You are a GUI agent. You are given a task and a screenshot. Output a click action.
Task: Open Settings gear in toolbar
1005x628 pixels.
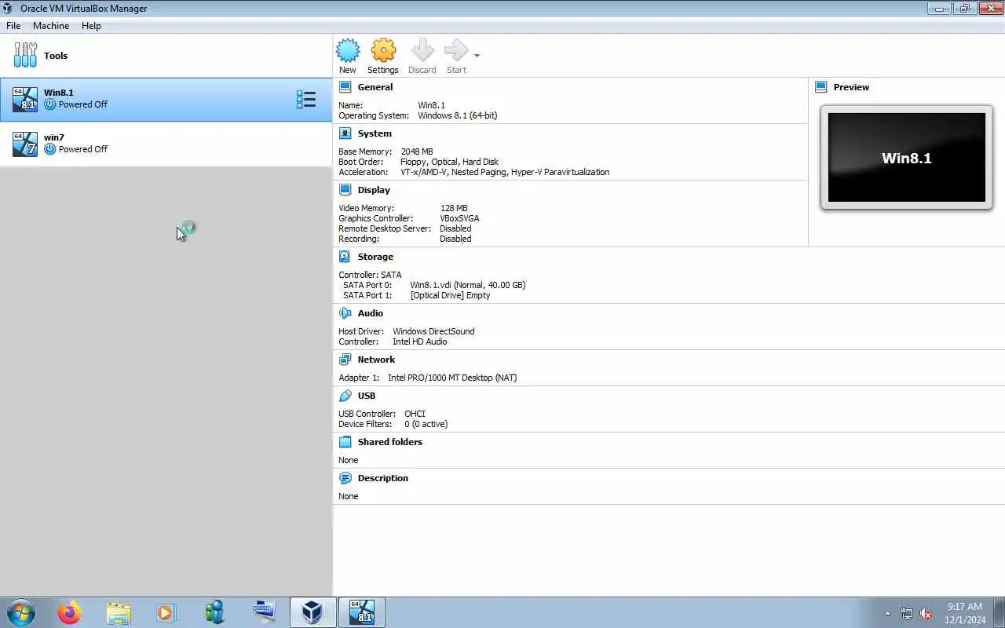coord(383,51)
